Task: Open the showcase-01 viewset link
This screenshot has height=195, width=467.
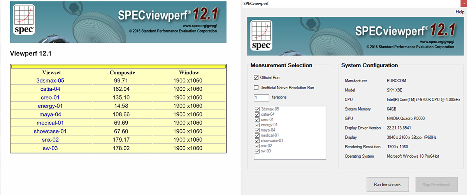Action: [50, 131]
